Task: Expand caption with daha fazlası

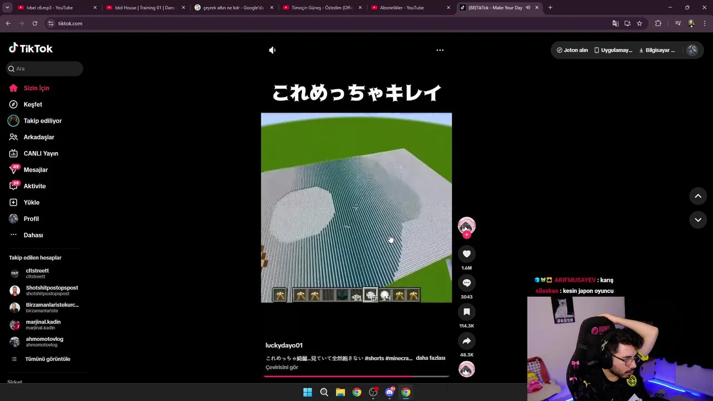Action: click(x=431, y=358)
